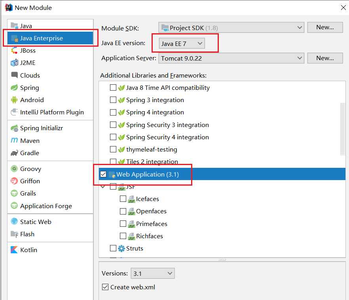Toggle the Create web.xml checkbox
This screenshot has height=300, width=349.
point(105,287)
